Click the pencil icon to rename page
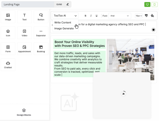This screenshot has height=121, width=159. (x=68, y=4)
